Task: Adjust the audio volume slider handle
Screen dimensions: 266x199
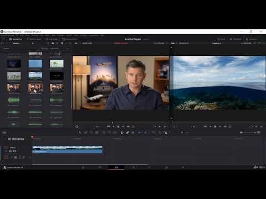Action: coord(255,133)
